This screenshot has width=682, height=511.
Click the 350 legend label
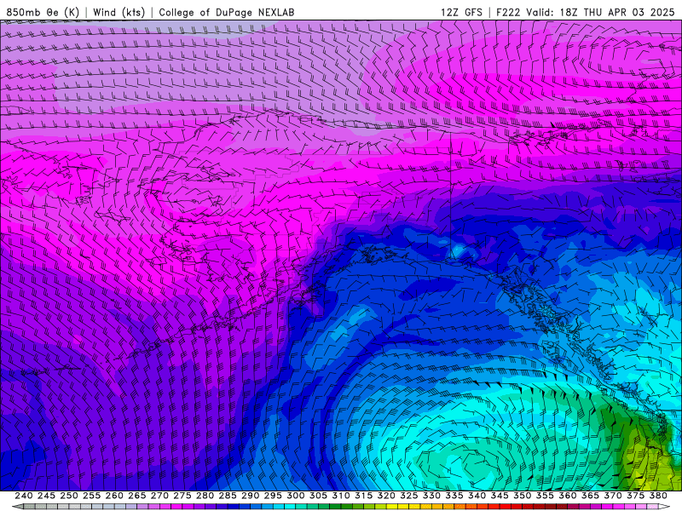(x=522, y=496)
